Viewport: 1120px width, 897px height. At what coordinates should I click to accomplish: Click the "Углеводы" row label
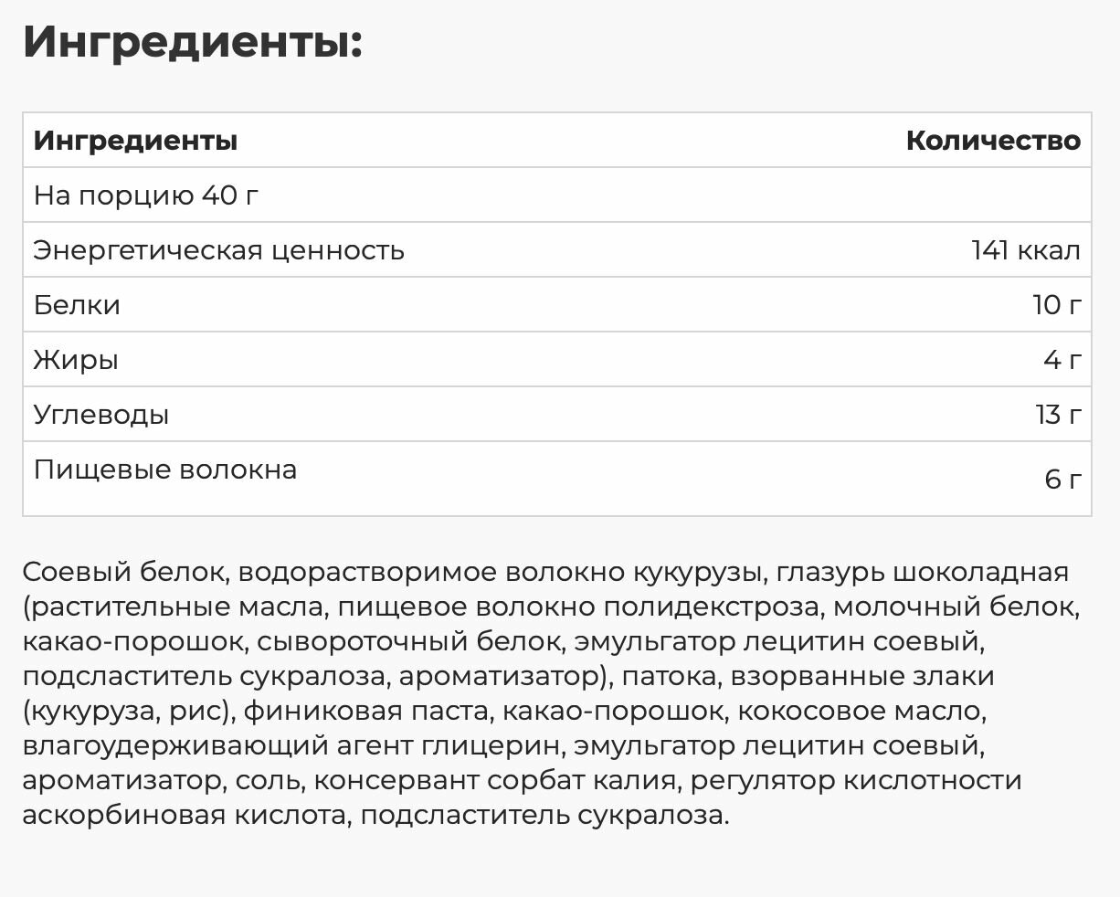click(x=100, y=415)
